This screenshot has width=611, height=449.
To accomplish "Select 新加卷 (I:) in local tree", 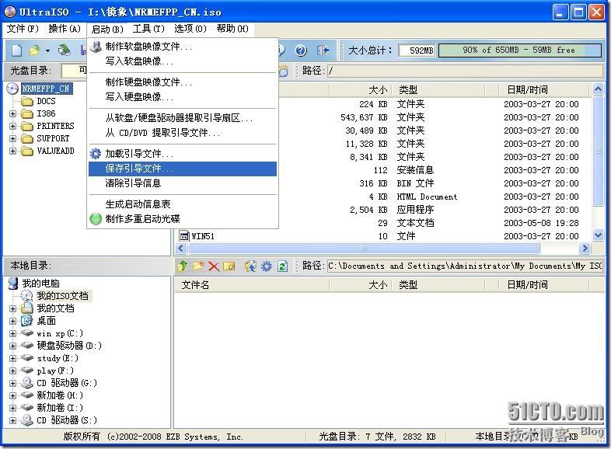I will click(x=60, y=408).
